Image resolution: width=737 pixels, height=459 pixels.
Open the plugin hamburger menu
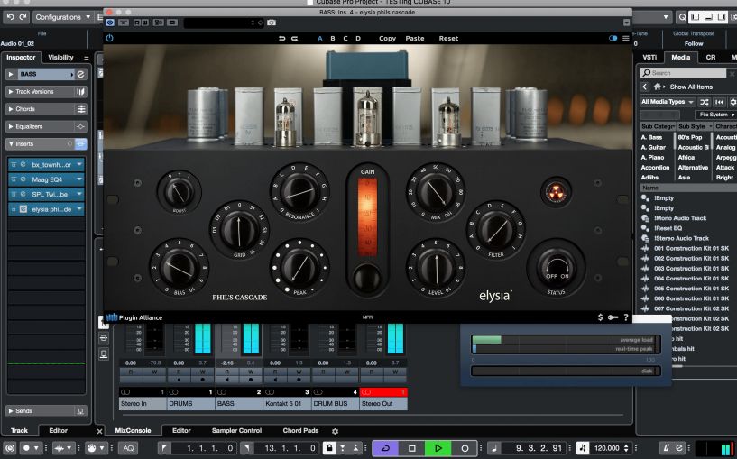click(626, 38)
